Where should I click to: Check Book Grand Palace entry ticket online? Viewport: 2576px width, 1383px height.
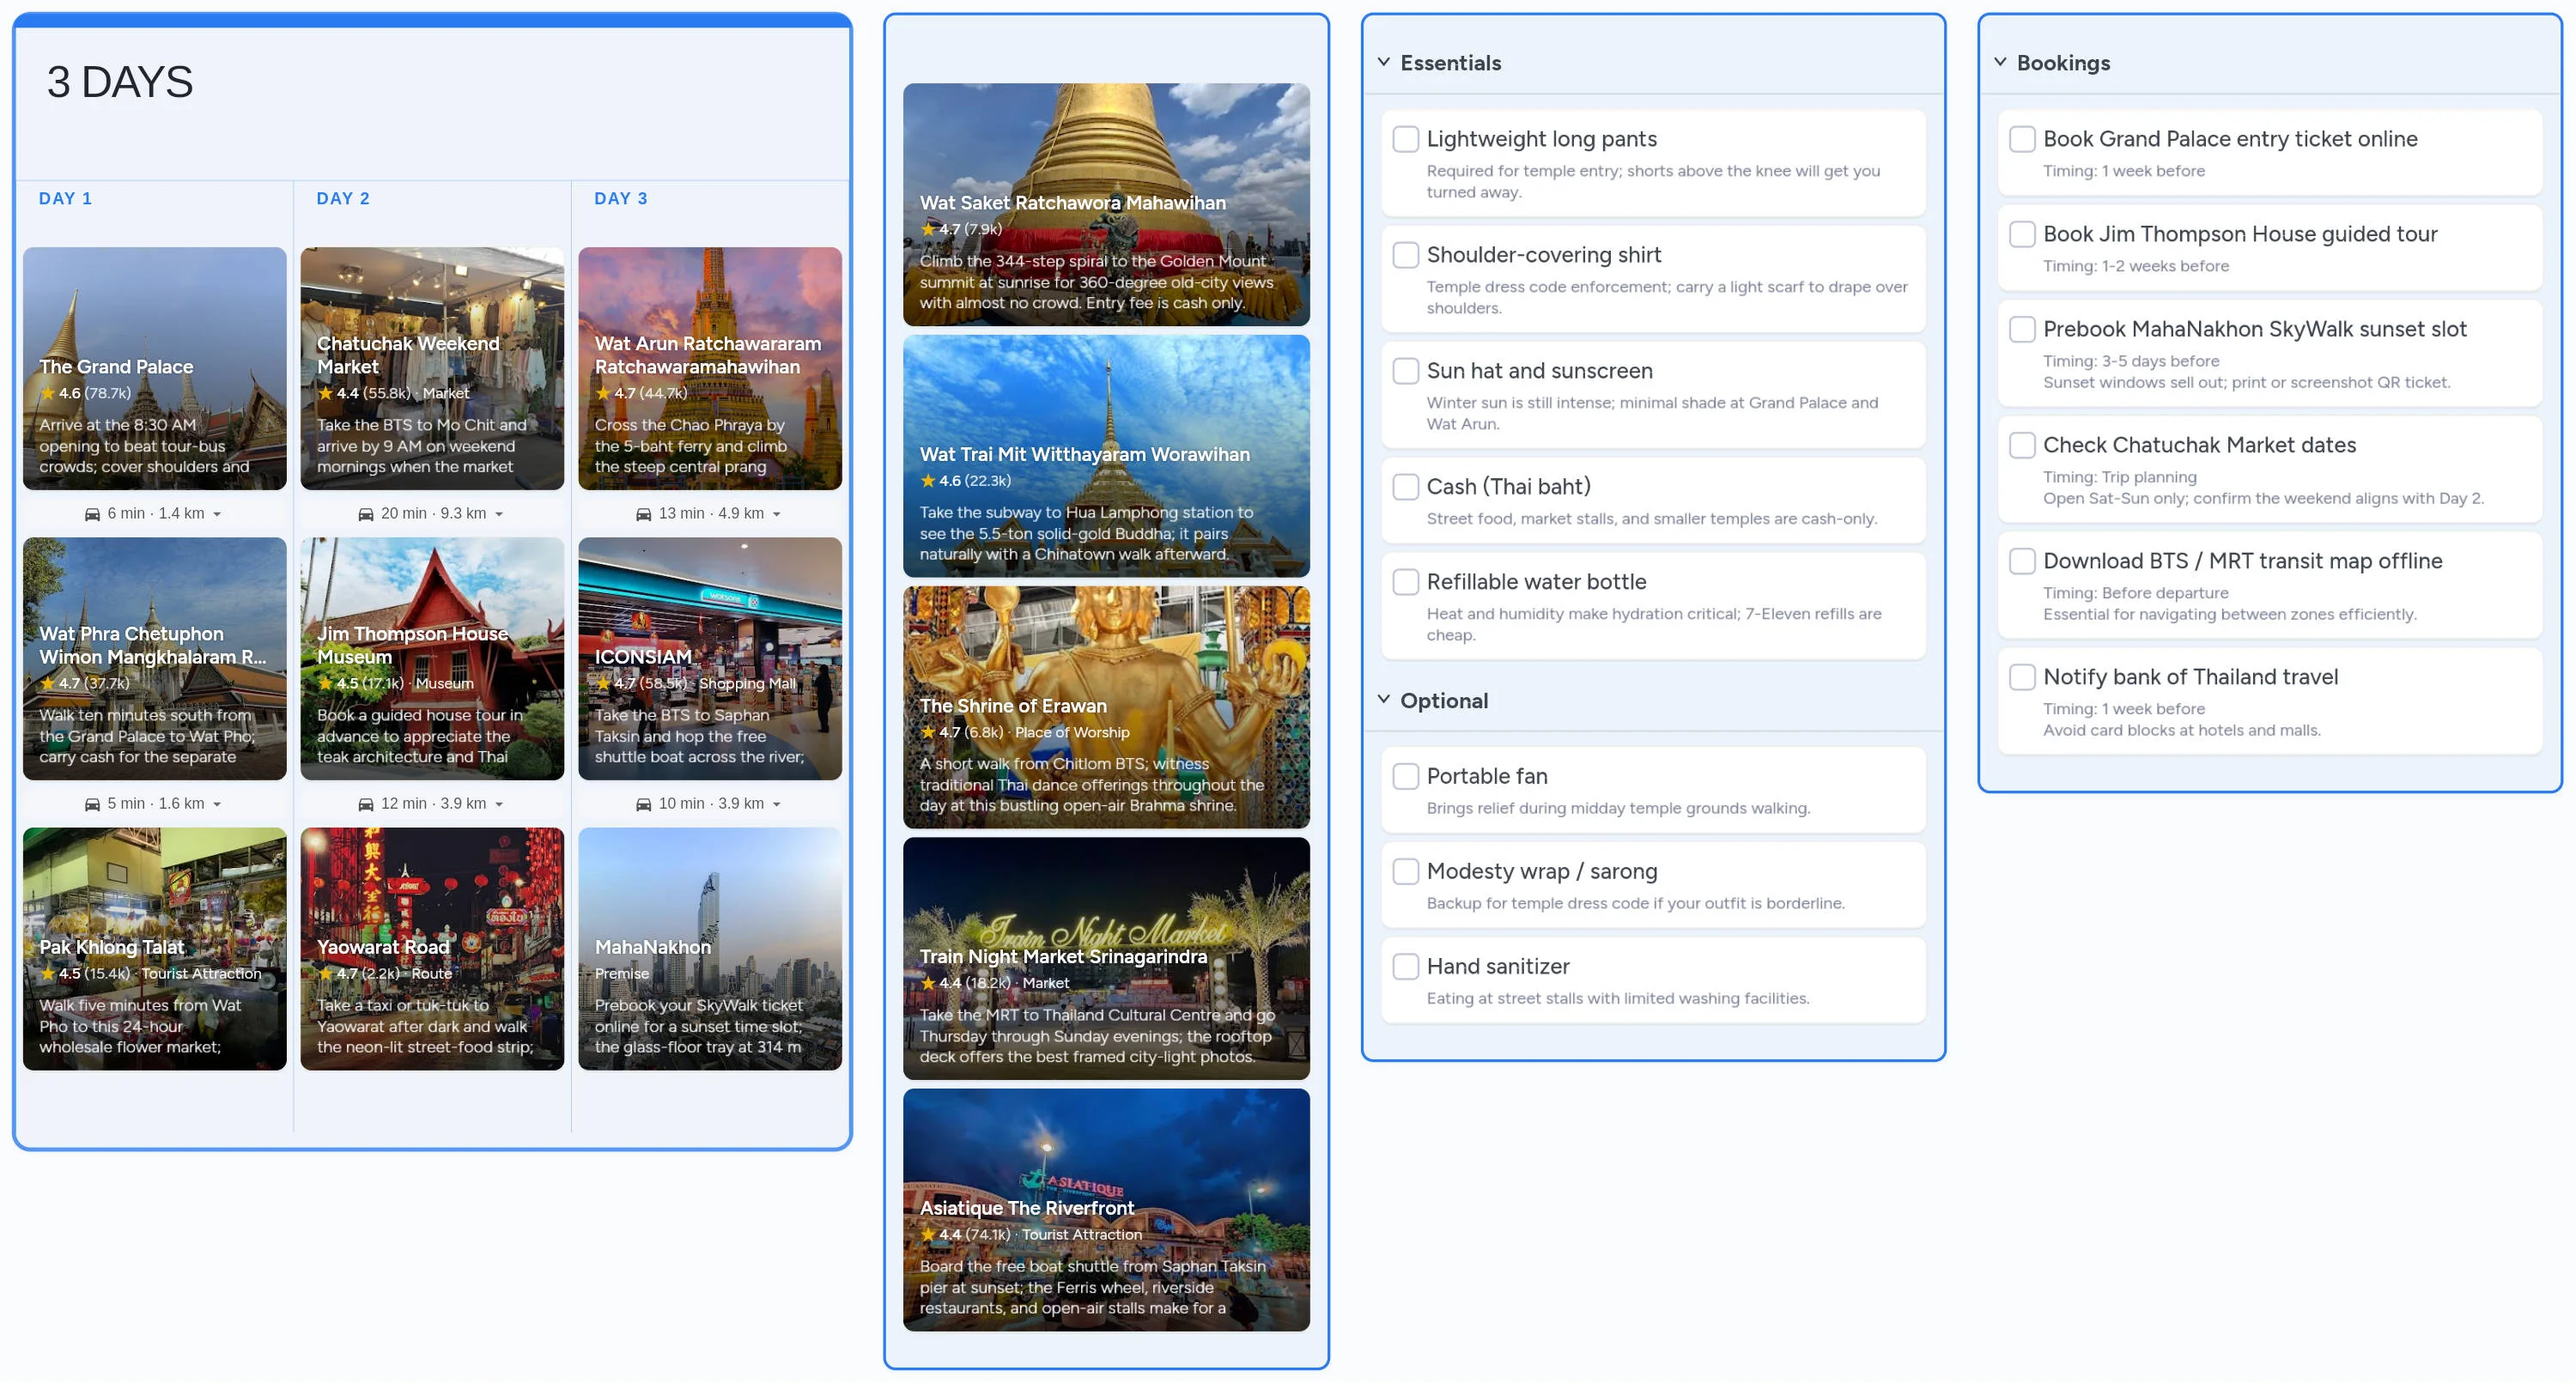tap(2022, 139)
